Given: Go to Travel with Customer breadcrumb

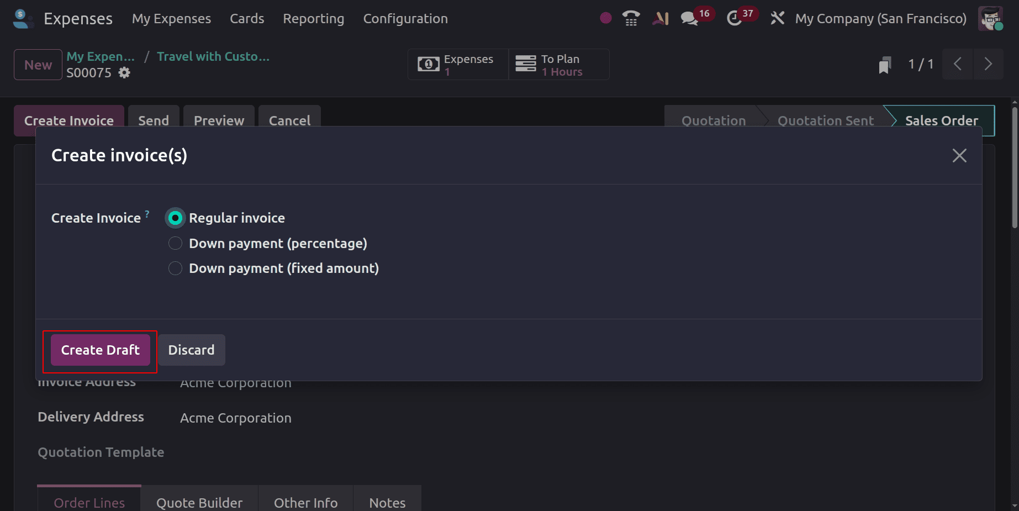Looking at the screenshot, I should coord(213,56).
